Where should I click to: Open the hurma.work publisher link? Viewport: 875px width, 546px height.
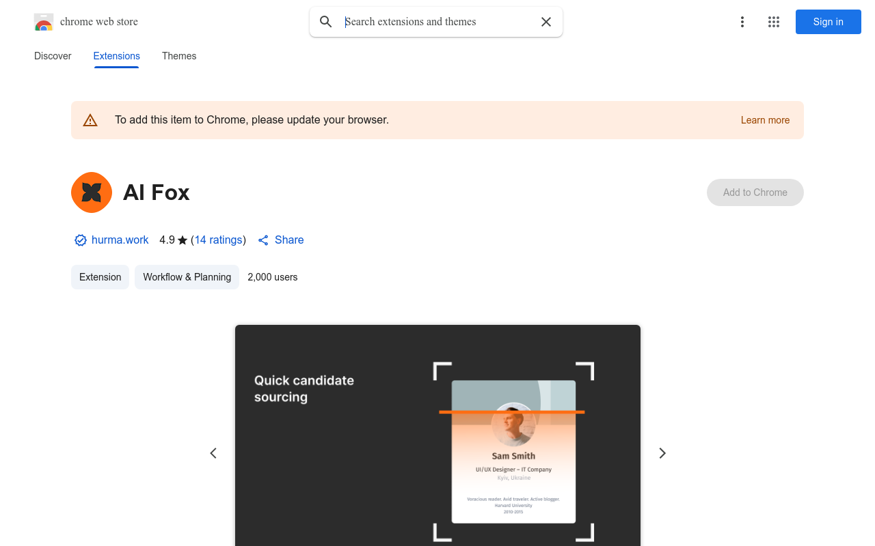(120, 240)
